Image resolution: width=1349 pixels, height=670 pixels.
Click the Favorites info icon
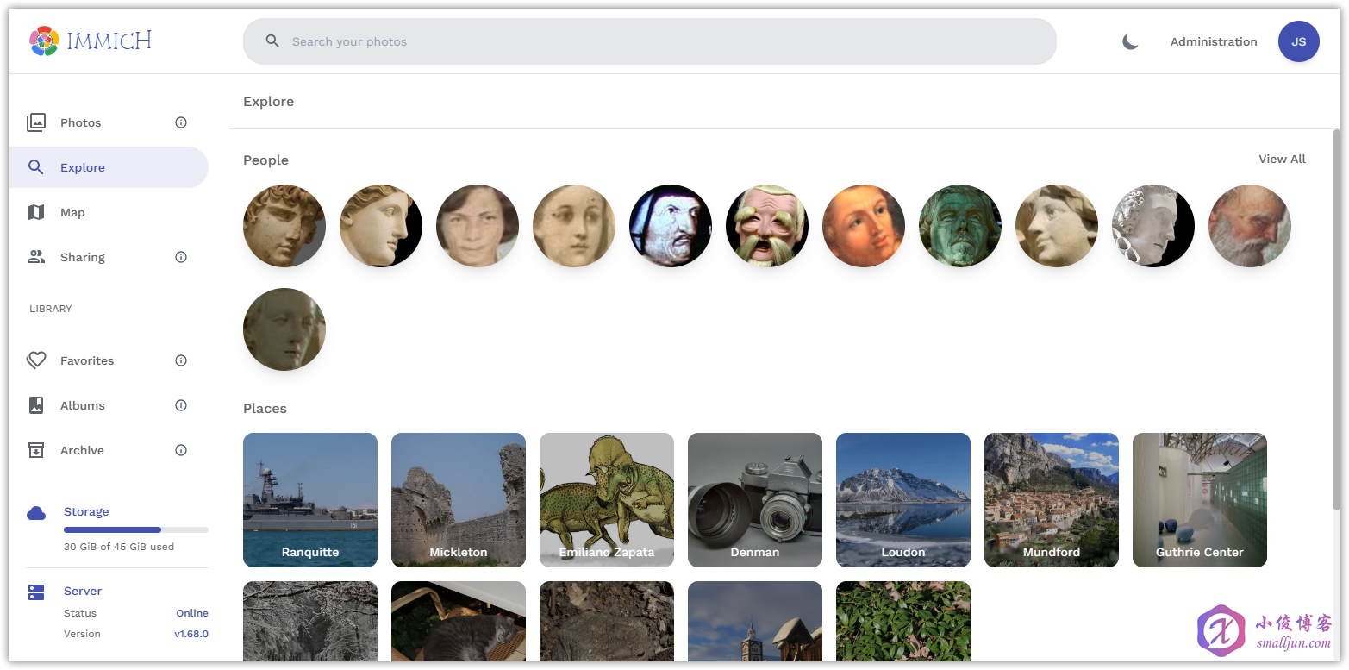(x=181, y=360)
